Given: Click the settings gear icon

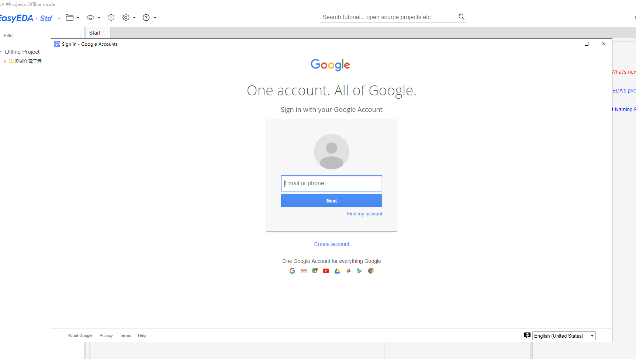Looking at the screenshot, I should pyautogui.click(x=126, y=17).
